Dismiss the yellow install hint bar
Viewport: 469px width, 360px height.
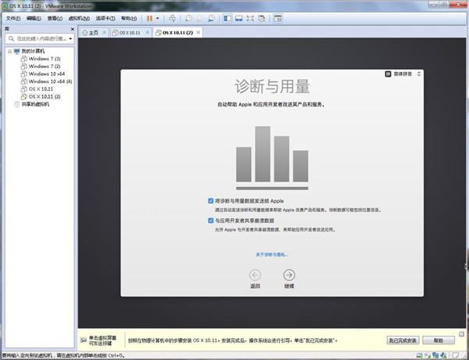(x=461, y=333)
